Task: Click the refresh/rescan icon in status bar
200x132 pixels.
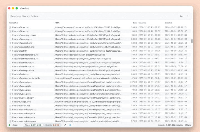Action: click(x=65, y=125)
